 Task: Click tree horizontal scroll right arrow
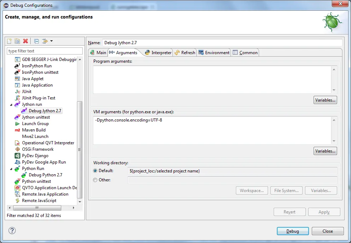(x=74, y=208)
